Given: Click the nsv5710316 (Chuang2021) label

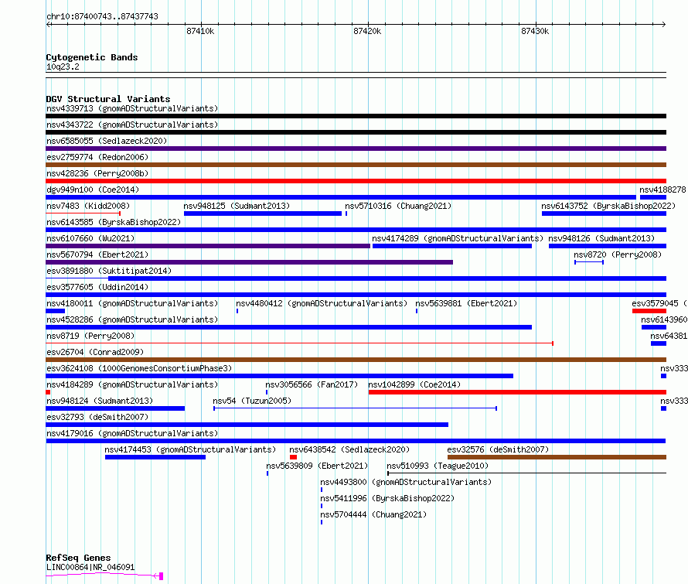Looking at the screenshot, I should (x=398, y=206).
